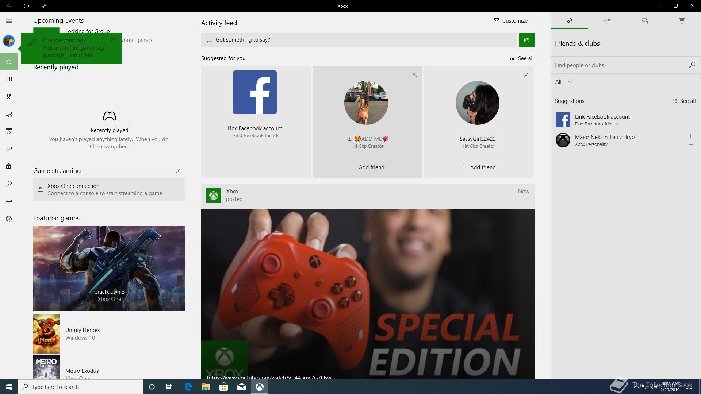Click the refresh icon in title bar
Image resolution: width=701 pixels, height=394 pixels.
pos(26,6)
